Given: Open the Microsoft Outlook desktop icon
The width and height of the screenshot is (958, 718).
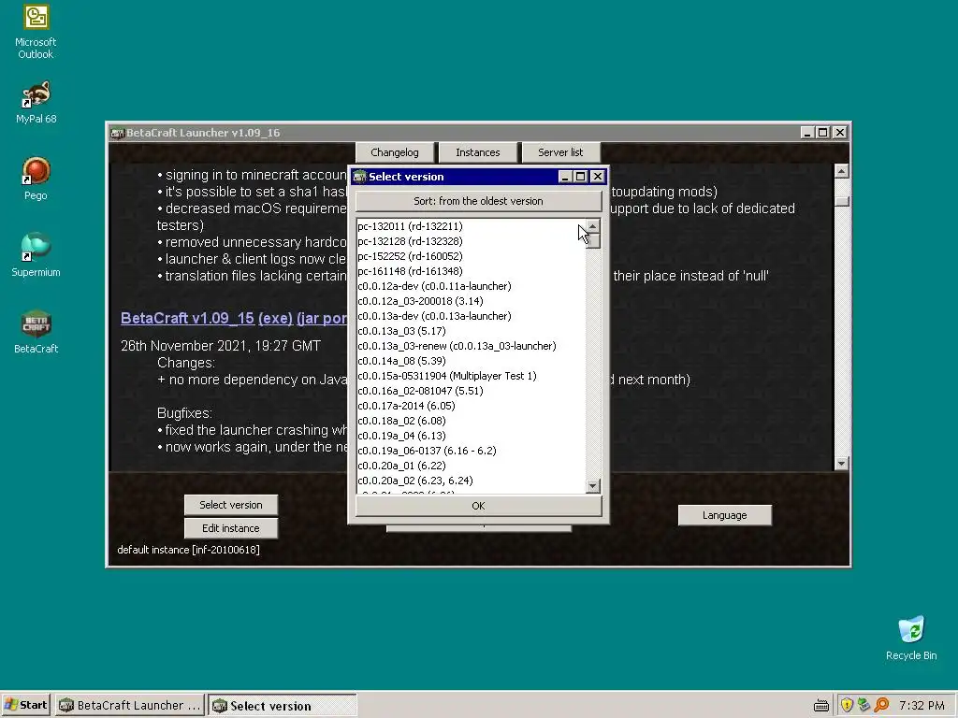Looking at the screenshot, I should point(36,32).
